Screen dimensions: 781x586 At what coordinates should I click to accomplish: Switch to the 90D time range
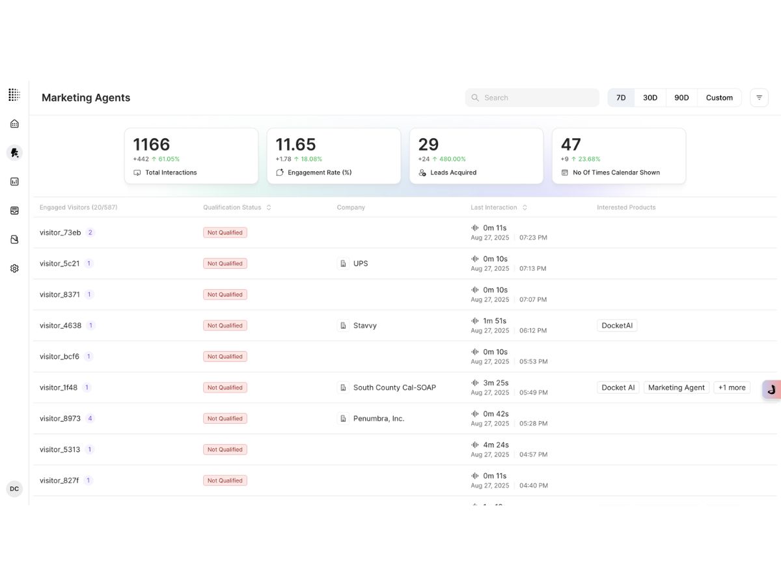coord(681,98)
